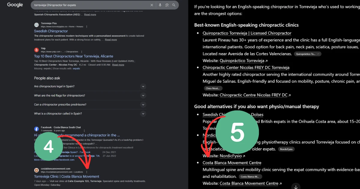Screen dimensions: 360x189
Task: Open 'Top 10 Best Chiropractors Near Torrevieja' result
Action: 73,56
